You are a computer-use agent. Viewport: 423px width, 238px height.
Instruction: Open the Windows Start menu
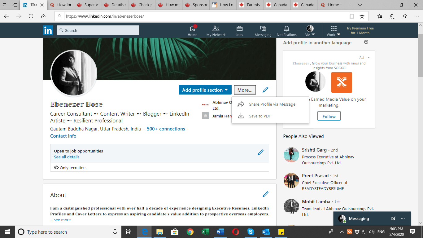7,232
